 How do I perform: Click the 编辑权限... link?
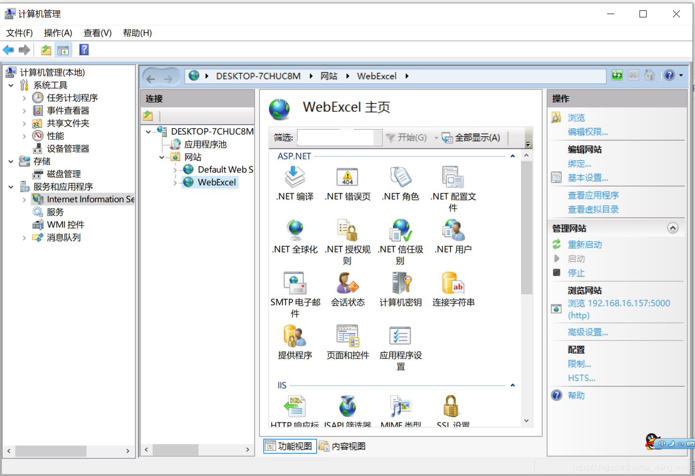(588, 132)
